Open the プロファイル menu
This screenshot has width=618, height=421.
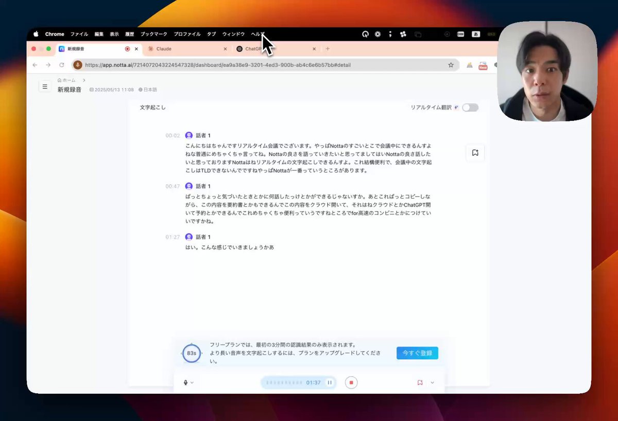click(187, 34)
